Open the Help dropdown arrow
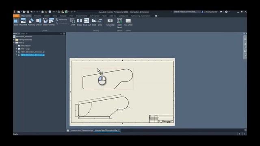Viewport: 260px width, 146px height. (x=229, y=12)
